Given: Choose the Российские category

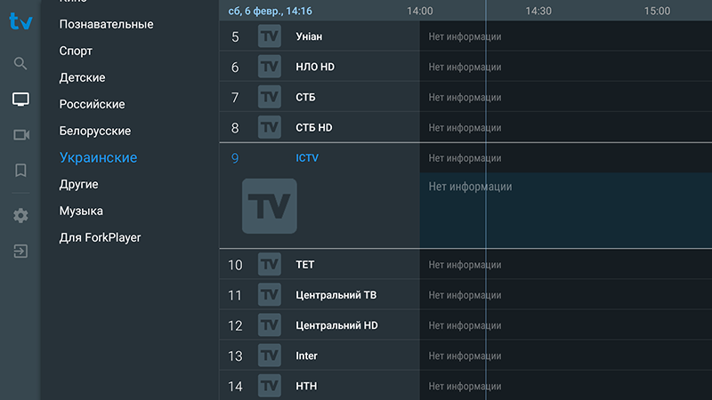Looking at the screenshot, I should click(x=93, y=104).
